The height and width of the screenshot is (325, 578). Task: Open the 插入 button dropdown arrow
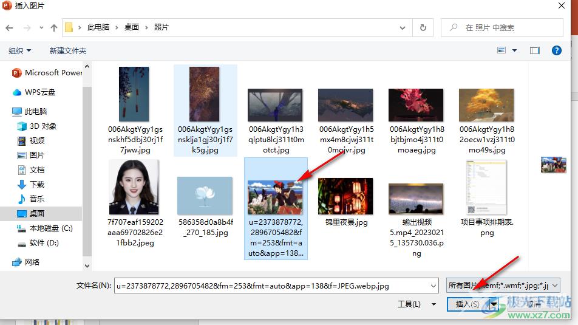pos(494,304)
